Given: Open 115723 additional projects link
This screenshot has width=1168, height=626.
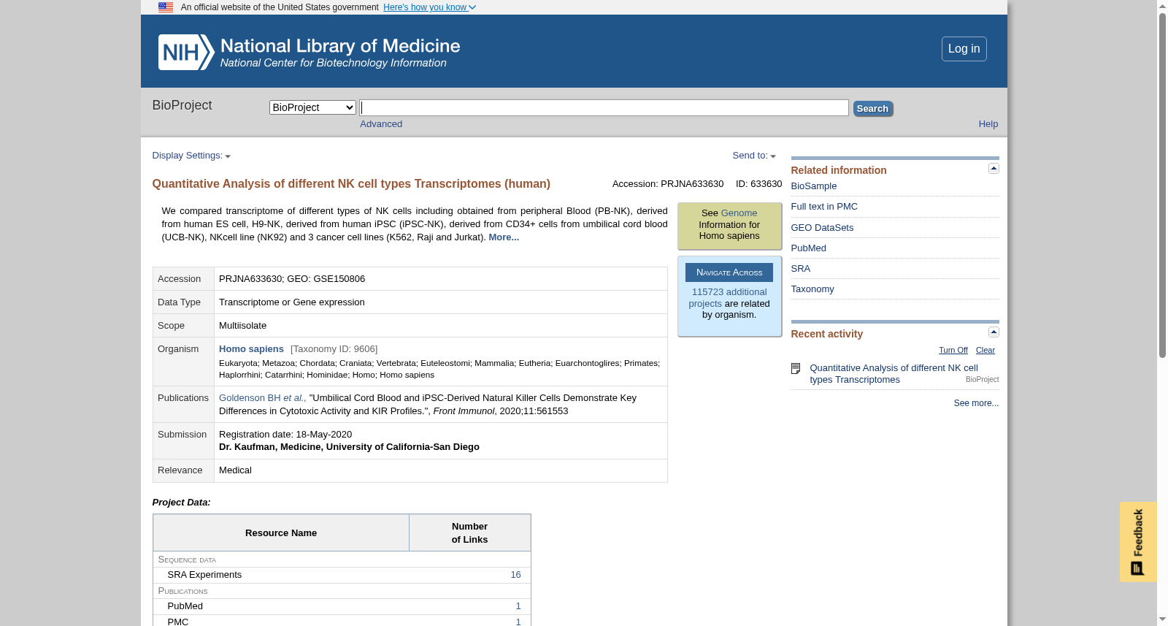Looking at the screenshot, I should point(728,297).
